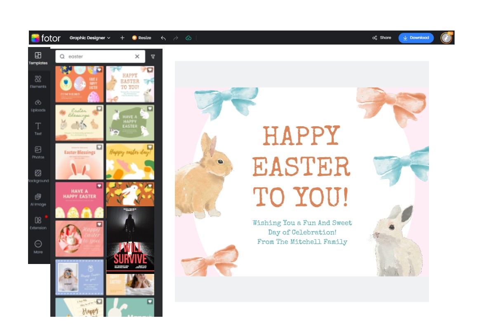This screenshot has height=330, width=495.
Task: Open the Uploads panel
Action: 38,105
